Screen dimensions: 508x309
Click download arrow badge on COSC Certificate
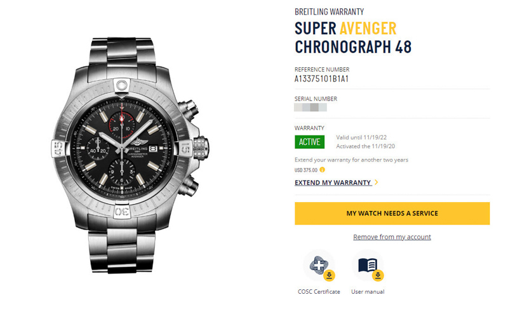329,275
